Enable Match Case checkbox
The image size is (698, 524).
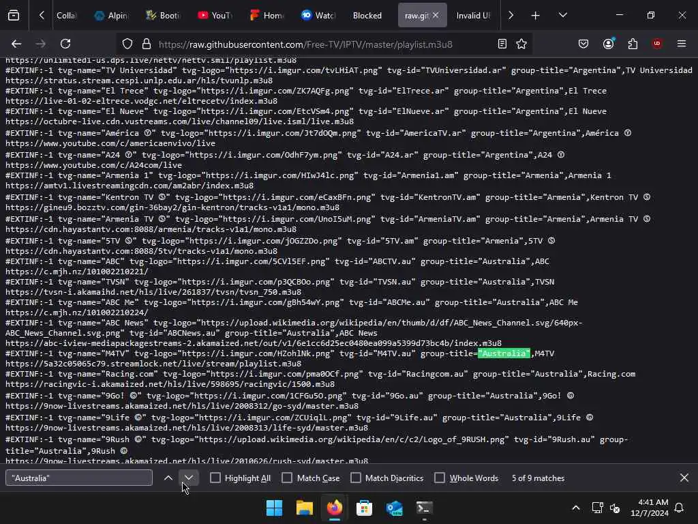click(x=287, y=478)
